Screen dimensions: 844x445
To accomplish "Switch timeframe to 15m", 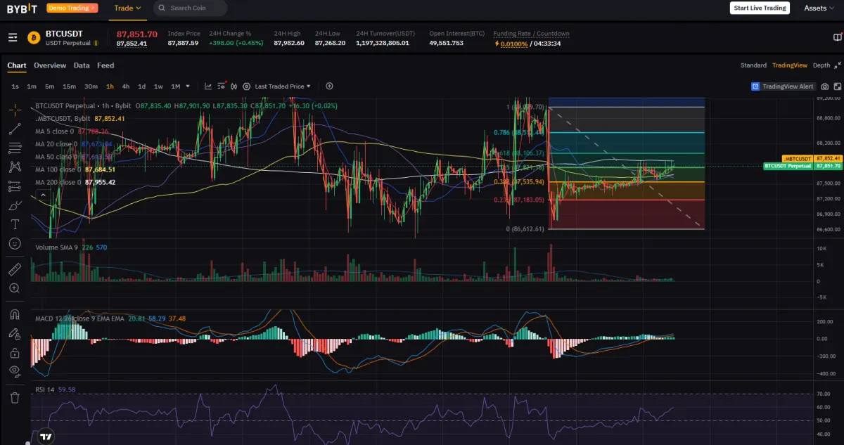I will pyautogui.click(x=69, y=86).
